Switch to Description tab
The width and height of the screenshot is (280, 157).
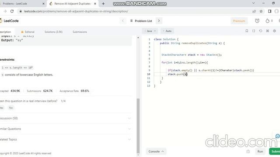pos(5,32)
